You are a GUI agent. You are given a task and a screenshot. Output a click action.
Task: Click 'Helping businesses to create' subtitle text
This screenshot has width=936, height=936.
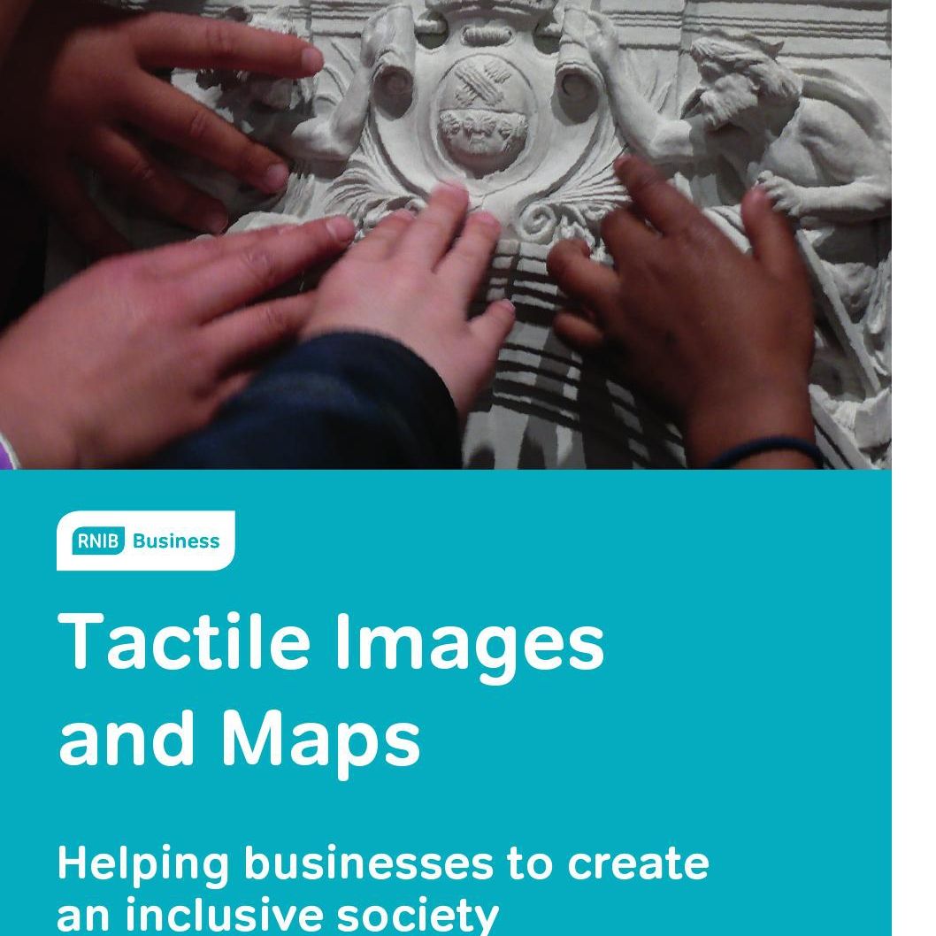point(382,863)
